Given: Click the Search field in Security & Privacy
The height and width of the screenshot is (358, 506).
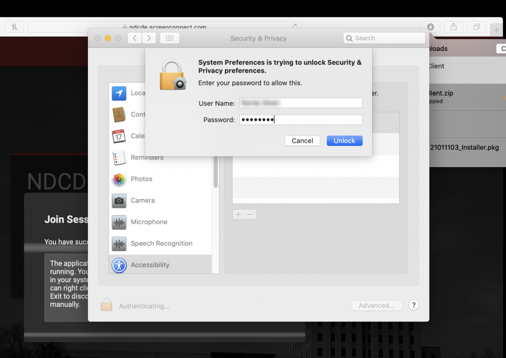Looking at the screenshot, I should click(384, 38).
